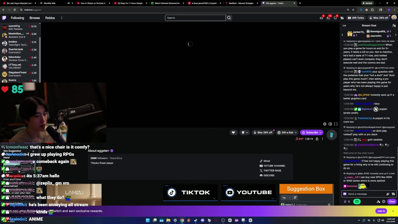Open notification bell dropdown
This screenshot has height=224, width=398.
[x=245, y=133]
